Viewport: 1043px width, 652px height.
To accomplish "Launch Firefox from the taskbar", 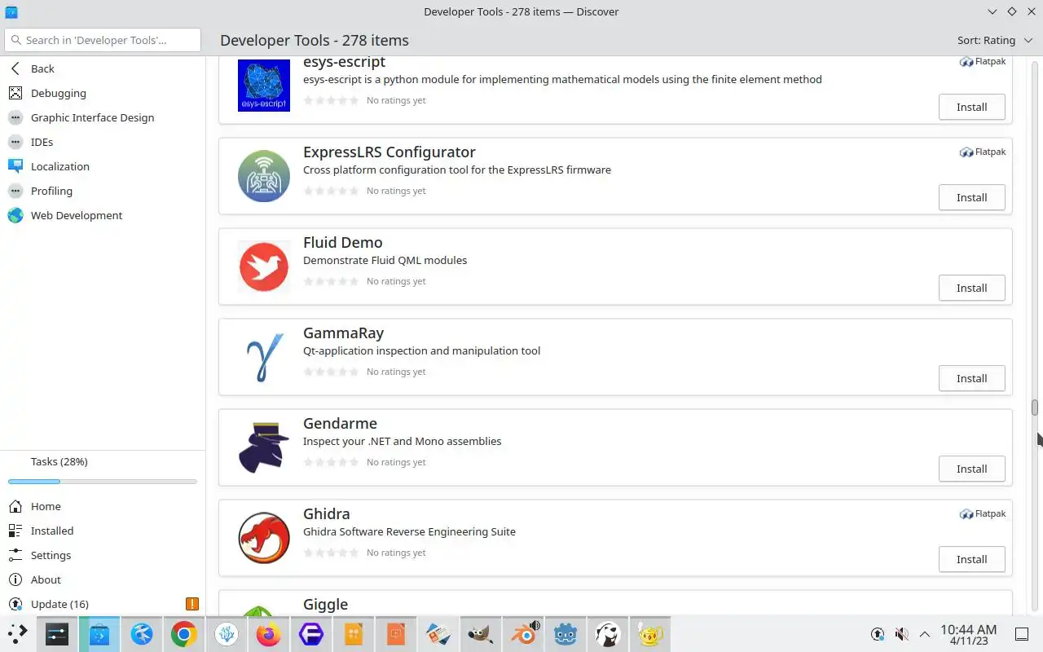I will point(269,634).
